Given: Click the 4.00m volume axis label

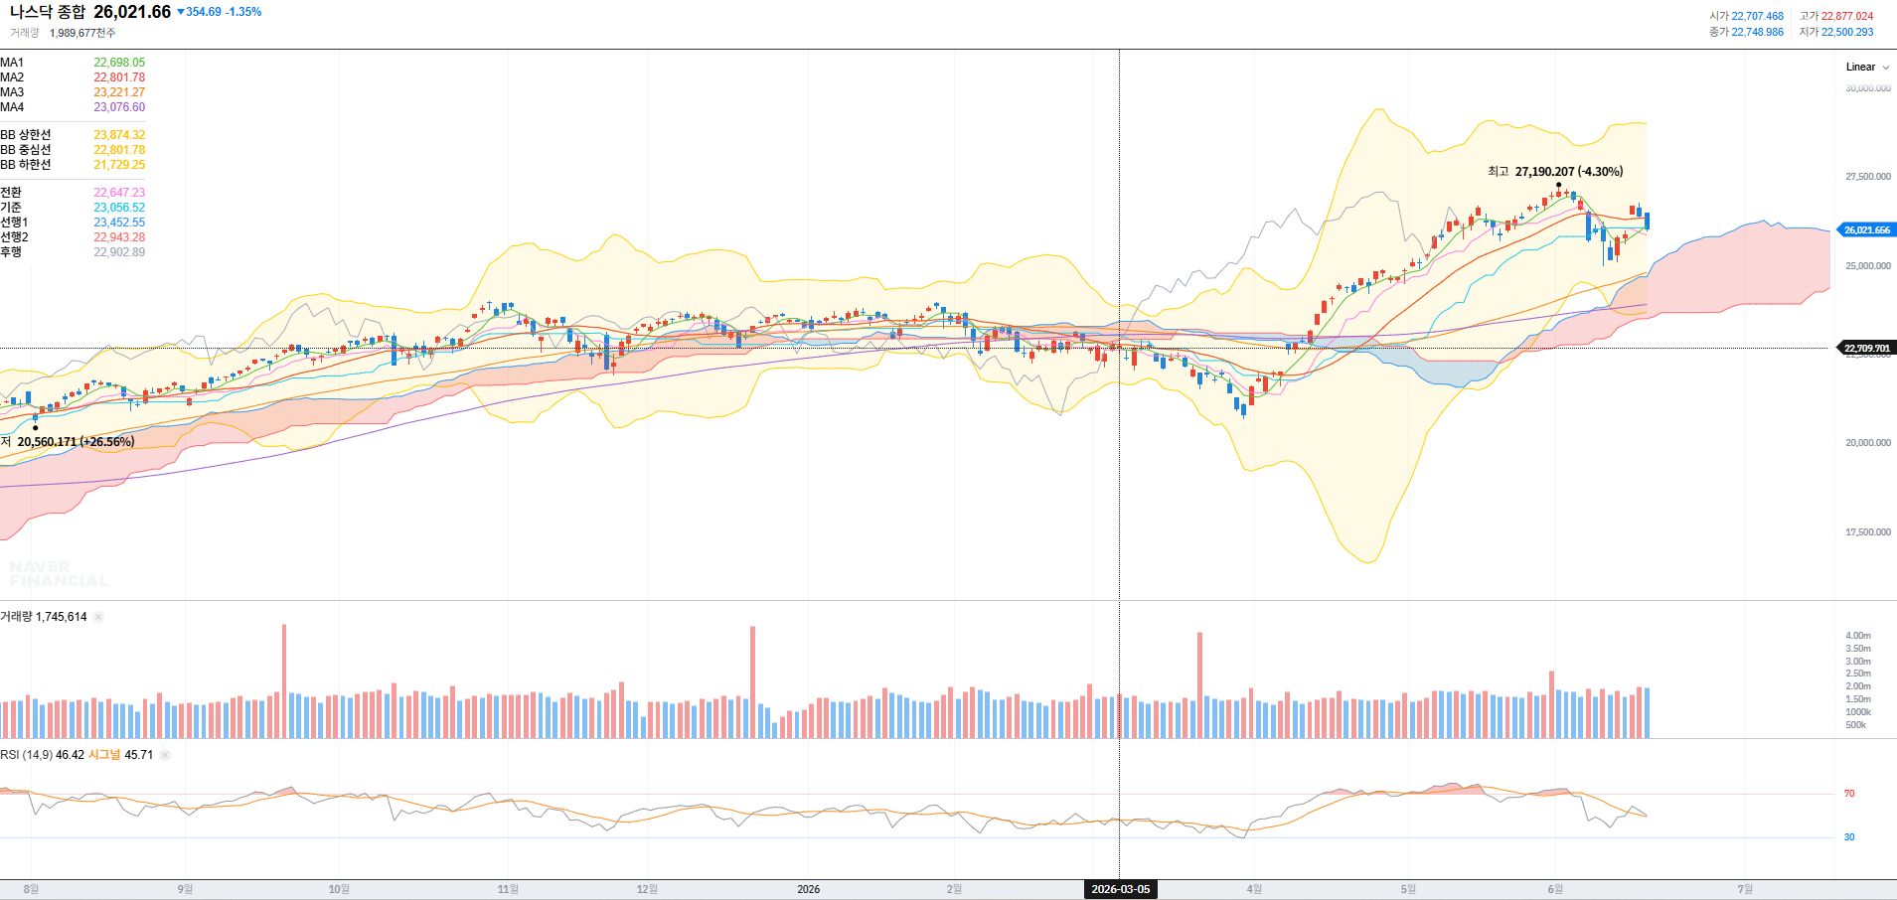Looking at the screenshot, I should 1858,636.
